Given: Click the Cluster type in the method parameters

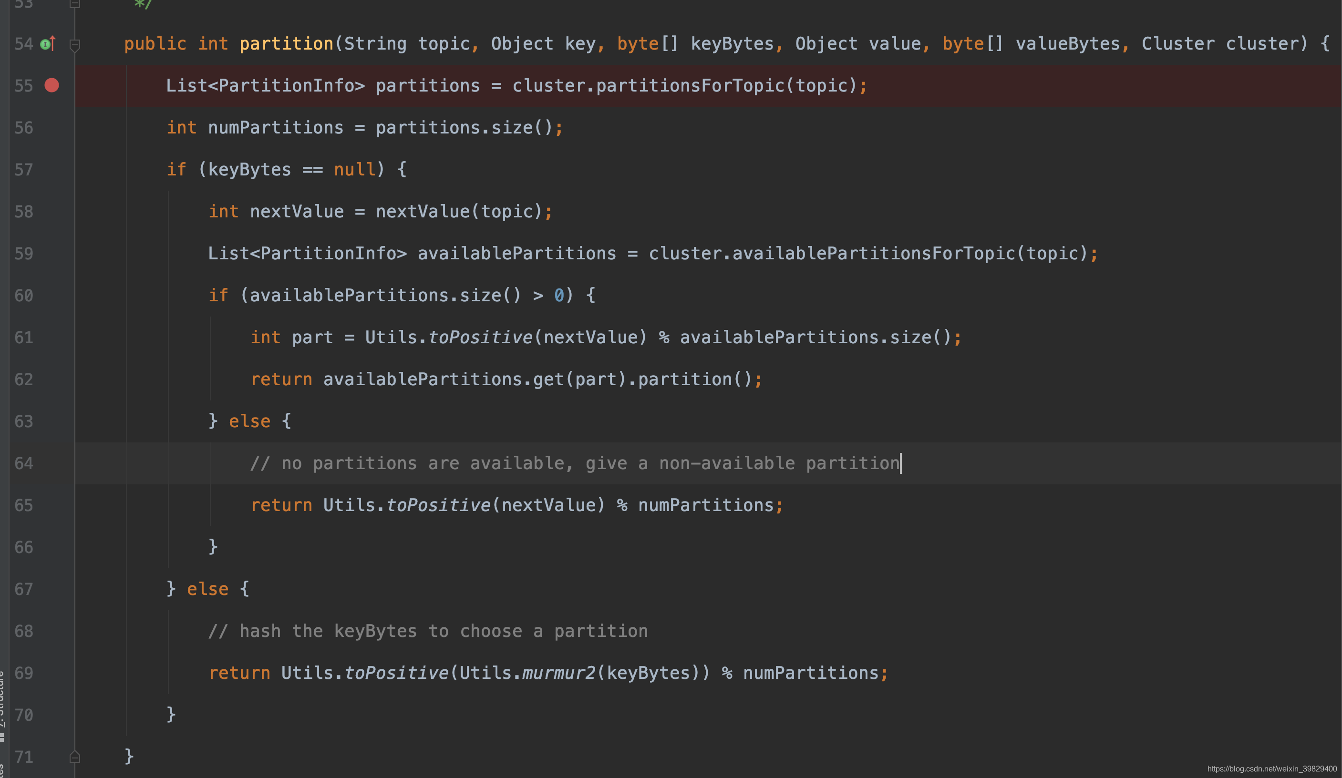Looking at the screenshot, I should (x=1177, y=44).
